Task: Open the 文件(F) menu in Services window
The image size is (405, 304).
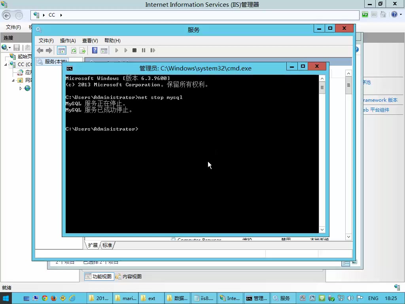Action: (46, 41)
